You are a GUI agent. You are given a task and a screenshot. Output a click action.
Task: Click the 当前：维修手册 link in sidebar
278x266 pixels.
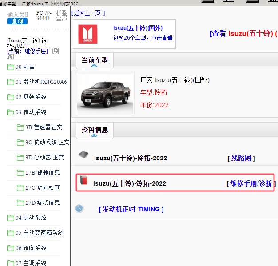(28, 51)
